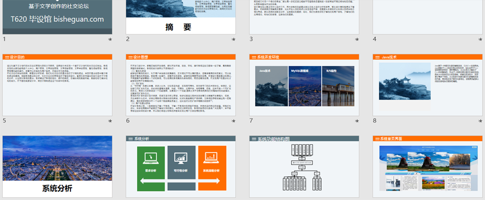
Task: Select slide 2 摘要 thumbnail
Action: (181, 17)
